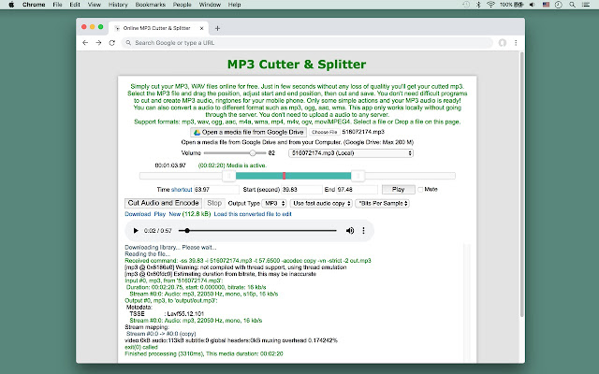Open the Bookmarks menu
Screen dimensions: 599x374
pyautogui.click(x=151, y=5)
